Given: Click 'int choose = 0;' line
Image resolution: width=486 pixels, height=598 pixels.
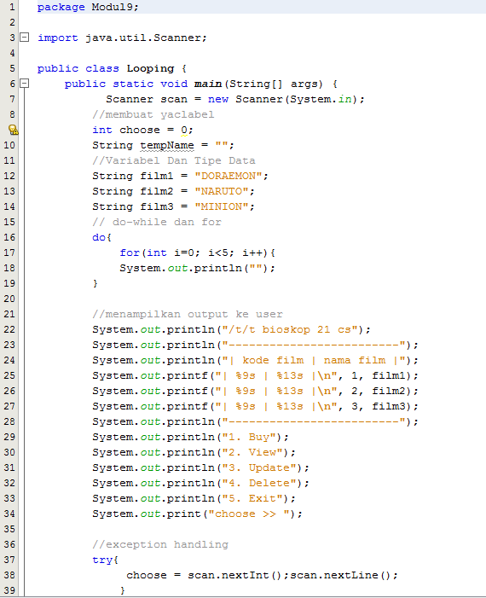Looking at the screenshot, I should 142,130.
